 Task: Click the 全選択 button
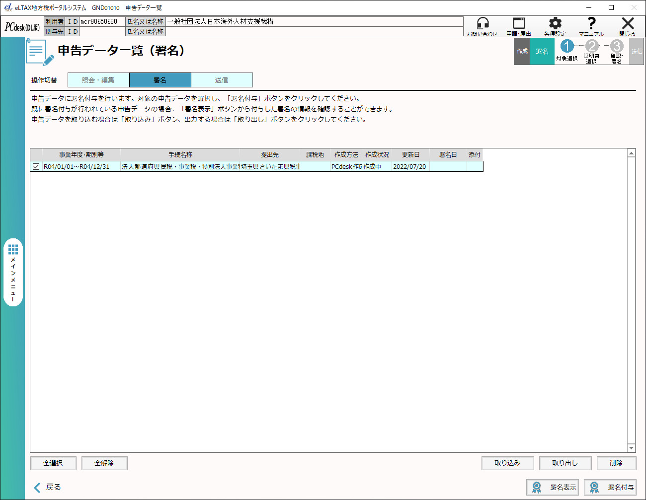point(53,463)
